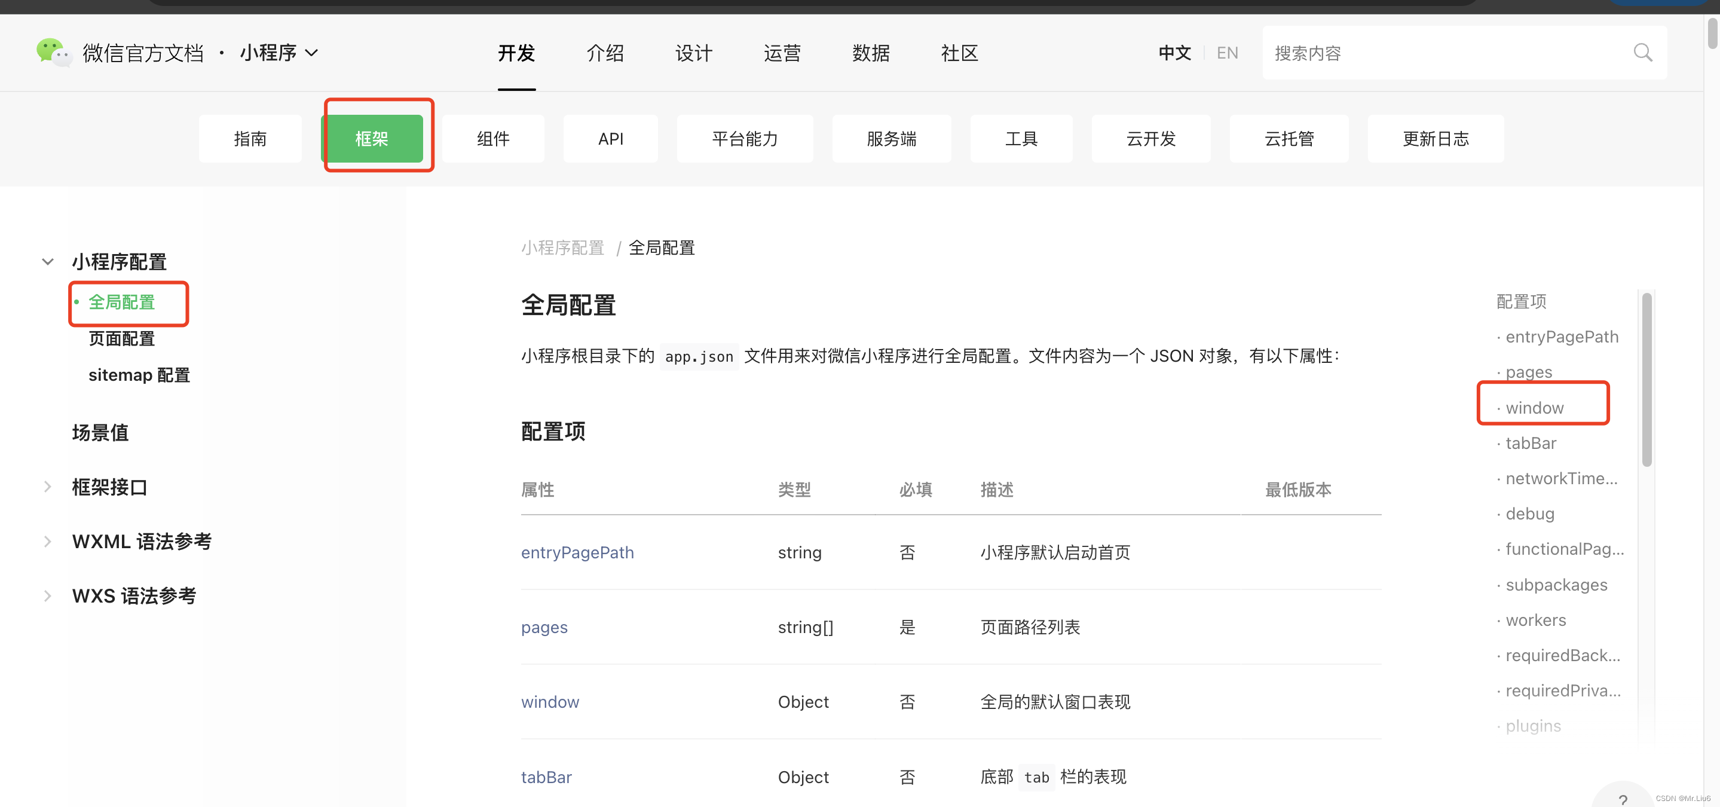Click the WeChat logo icon

53,52
